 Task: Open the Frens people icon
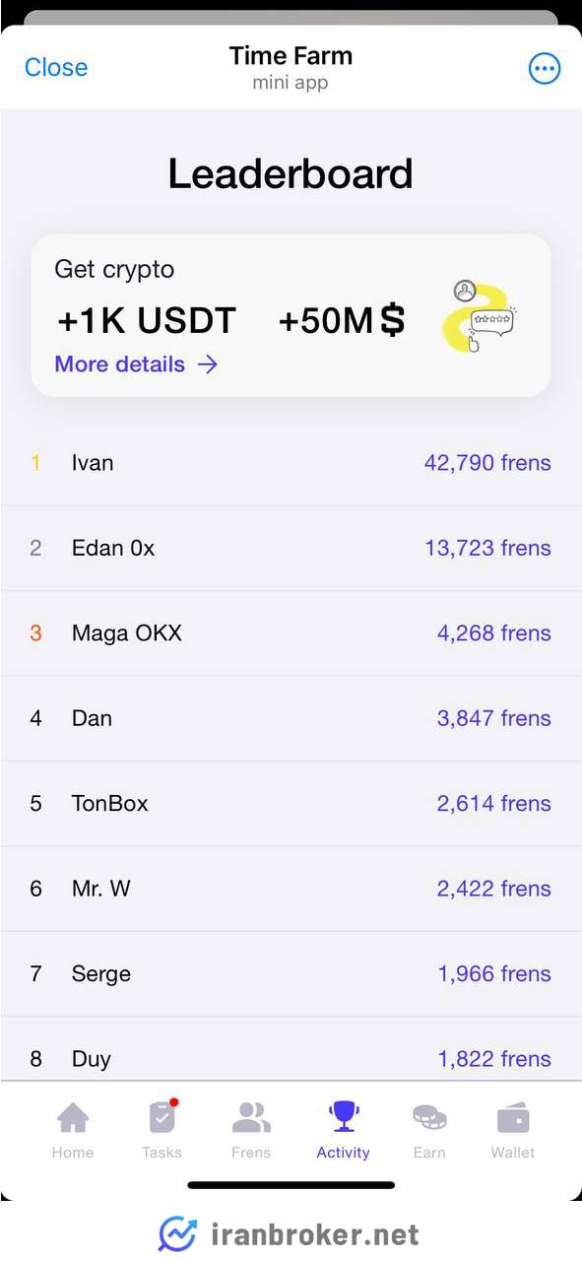(251, 1118)
